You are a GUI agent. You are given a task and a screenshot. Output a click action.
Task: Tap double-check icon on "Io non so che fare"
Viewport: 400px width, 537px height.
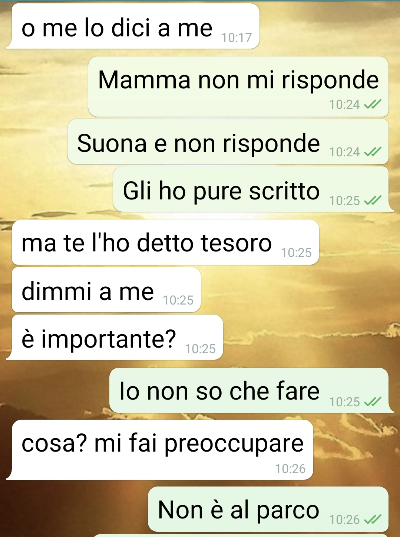pos(373,402)
